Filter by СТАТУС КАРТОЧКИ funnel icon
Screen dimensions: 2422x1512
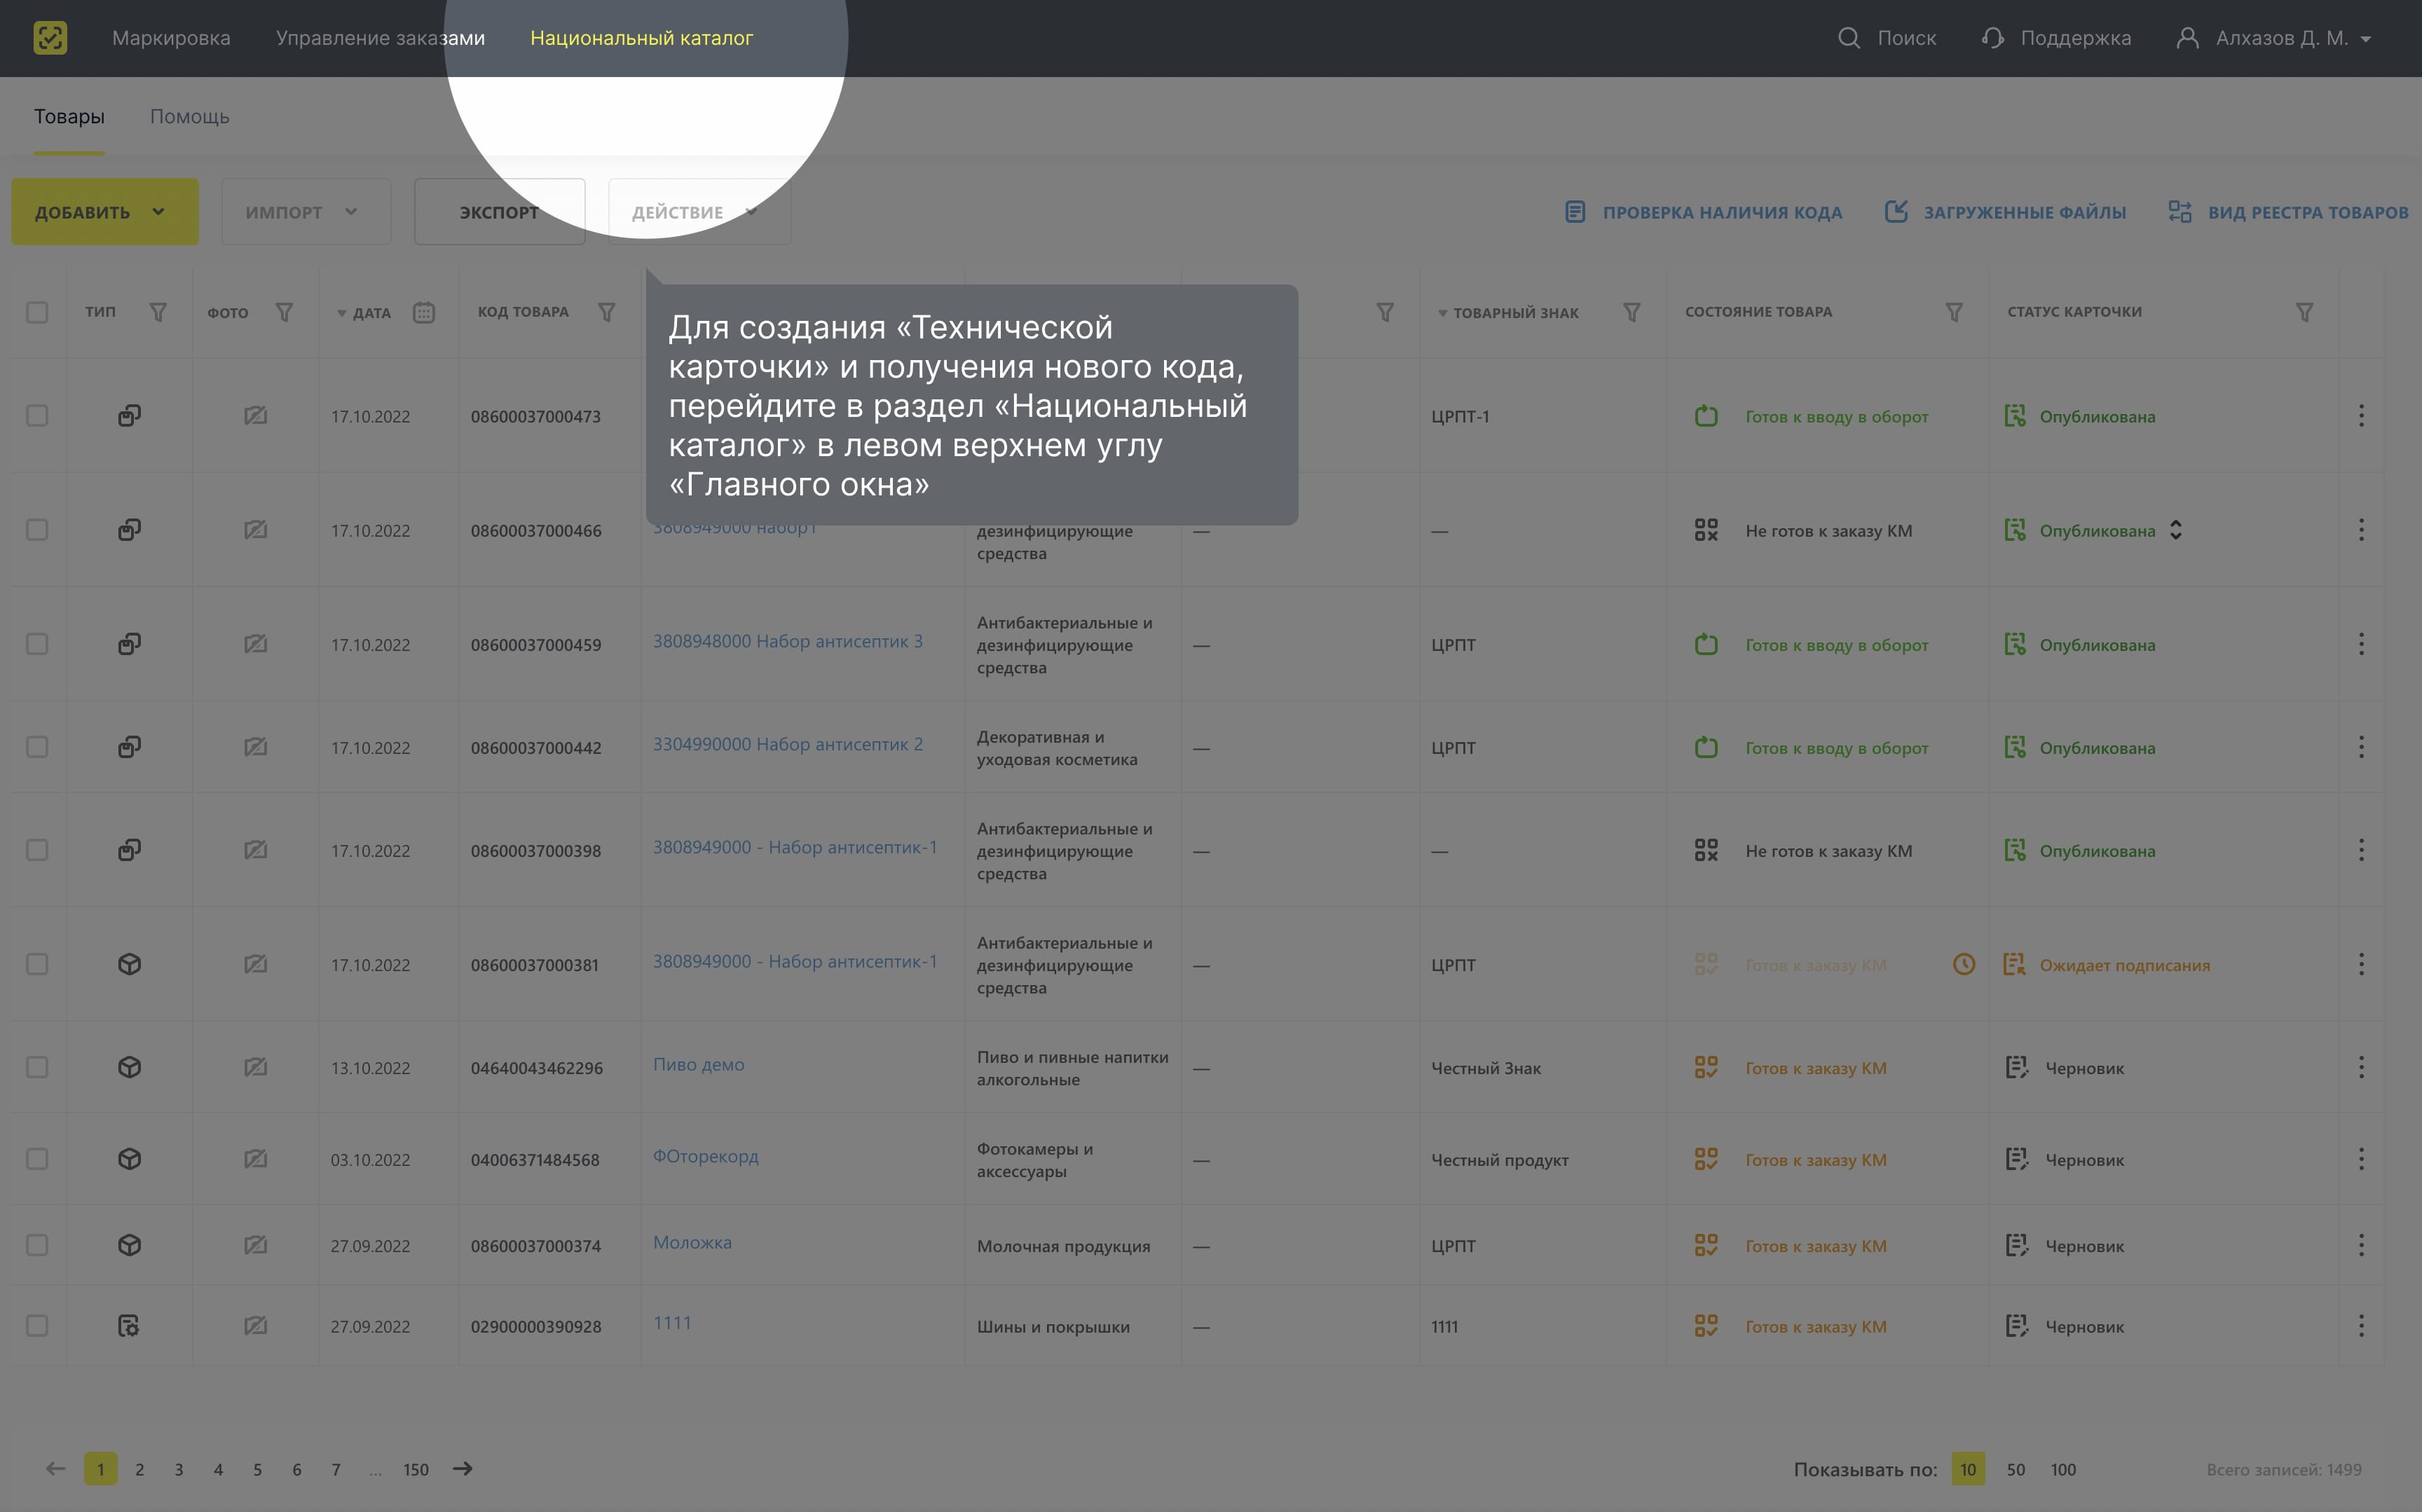click(2304, 312)
